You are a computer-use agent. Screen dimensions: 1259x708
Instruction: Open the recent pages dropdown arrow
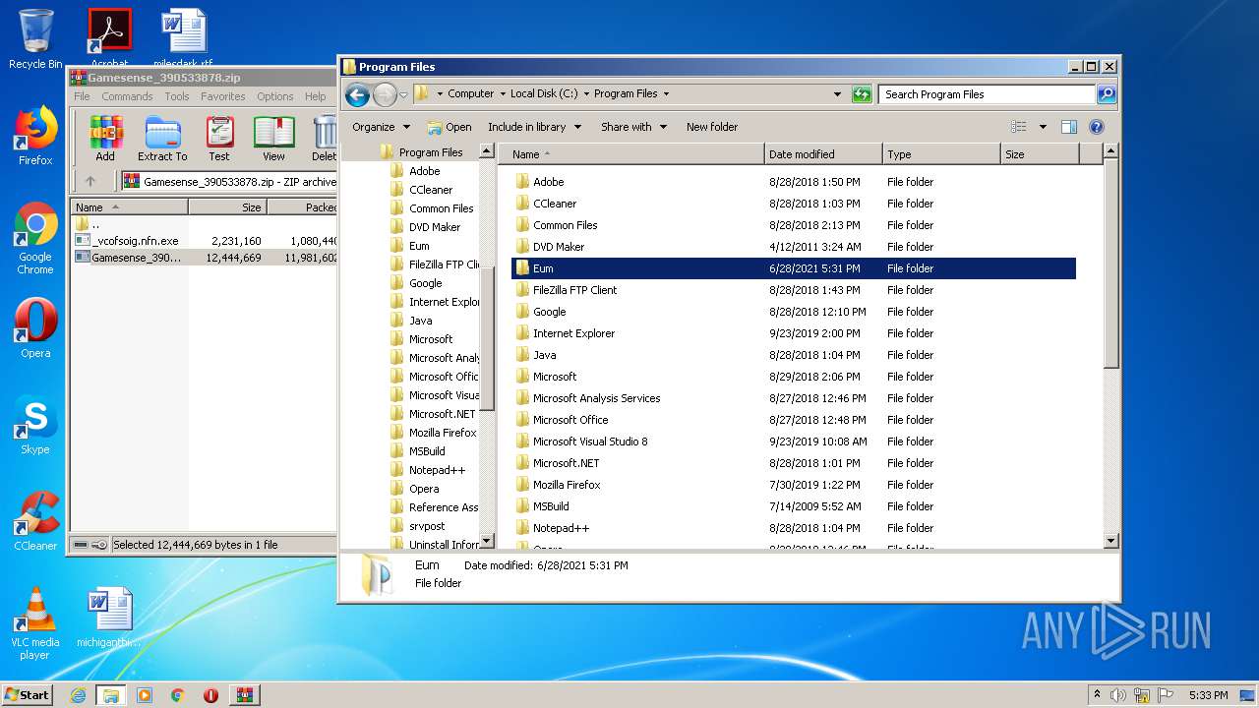(403, 95)
